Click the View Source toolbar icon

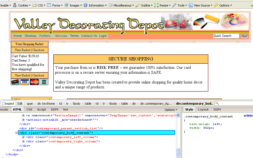(x=191, y=5)
